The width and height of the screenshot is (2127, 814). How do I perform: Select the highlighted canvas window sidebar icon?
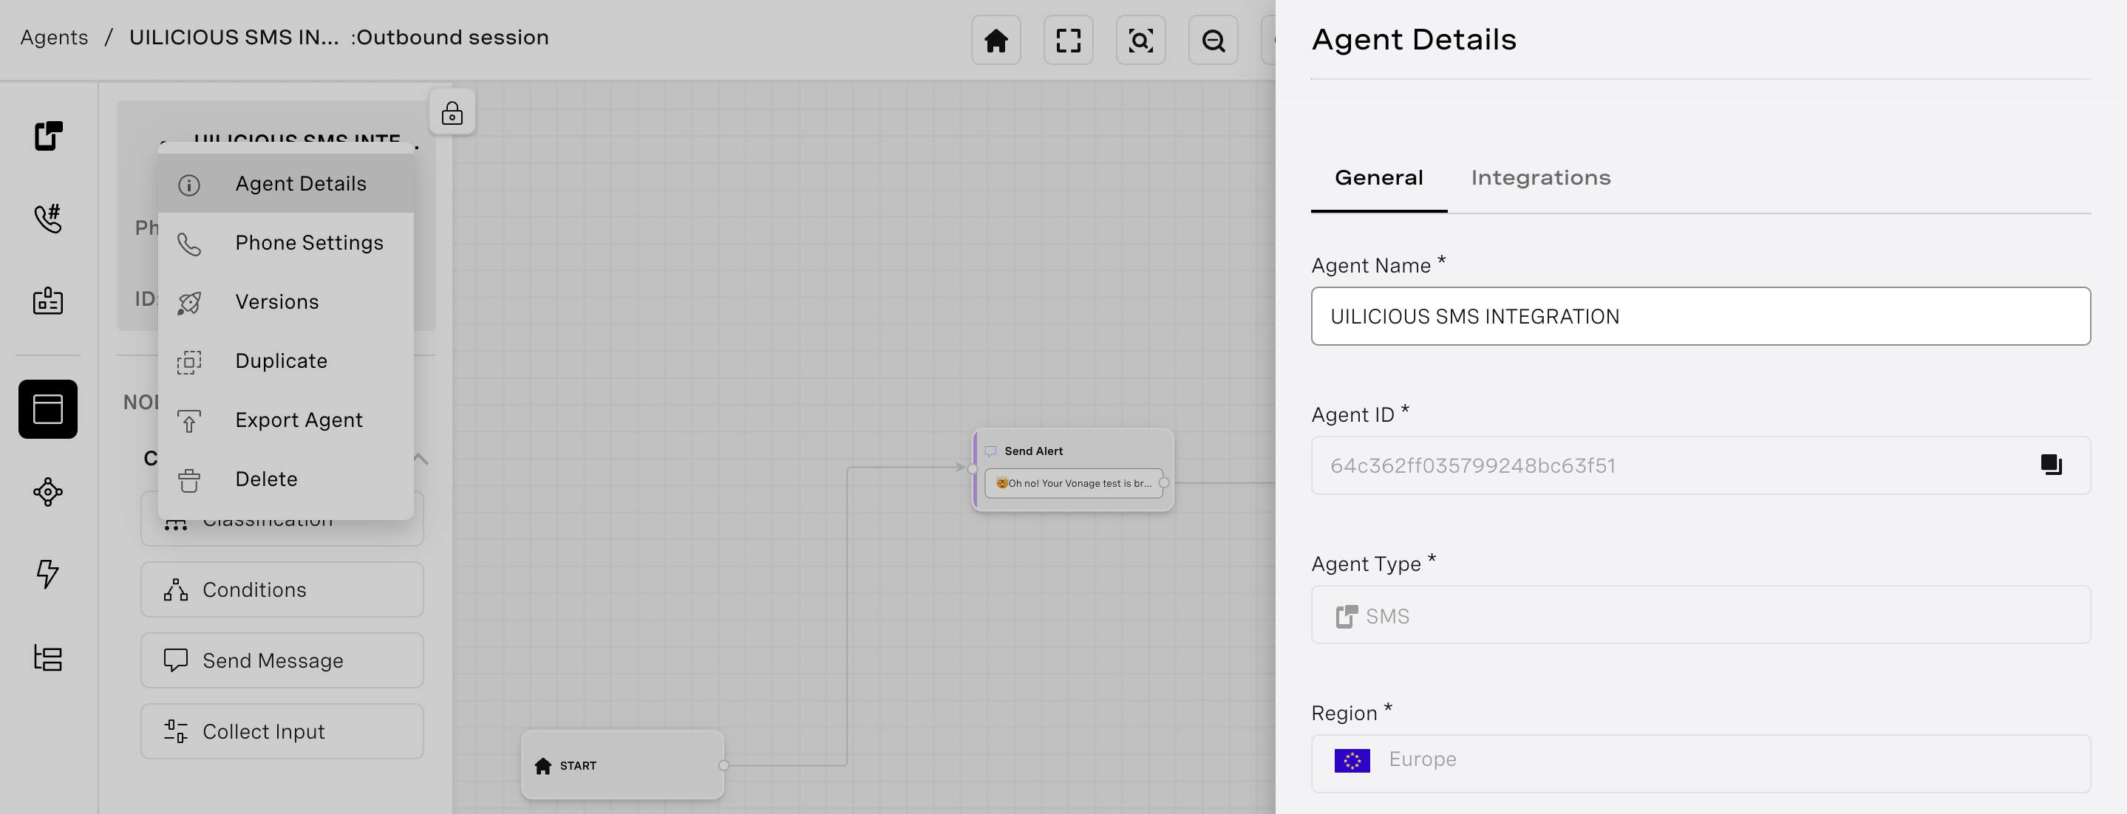click(x=48, y=408)
